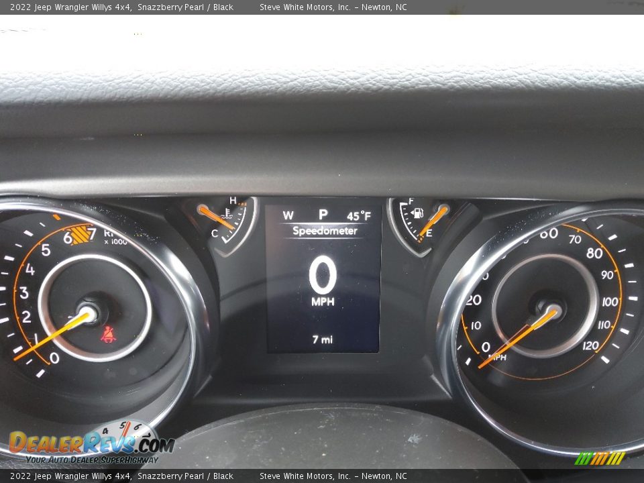644x483 pixels.
Task: Click the DealerRevs.com logo
Action: (x=92, y=442)
